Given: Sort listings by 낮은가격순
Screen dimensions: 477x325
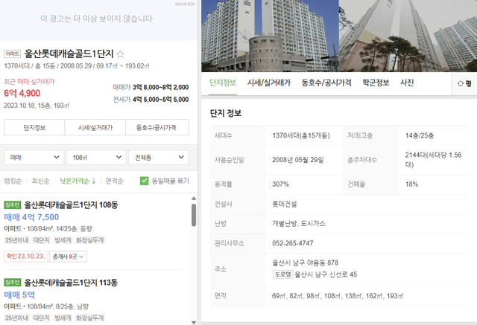Looking at the screenshot, I should point(75,181).
